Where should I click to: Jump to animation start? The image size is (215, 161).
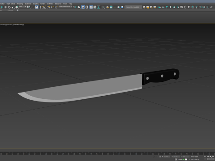point(205,157)
